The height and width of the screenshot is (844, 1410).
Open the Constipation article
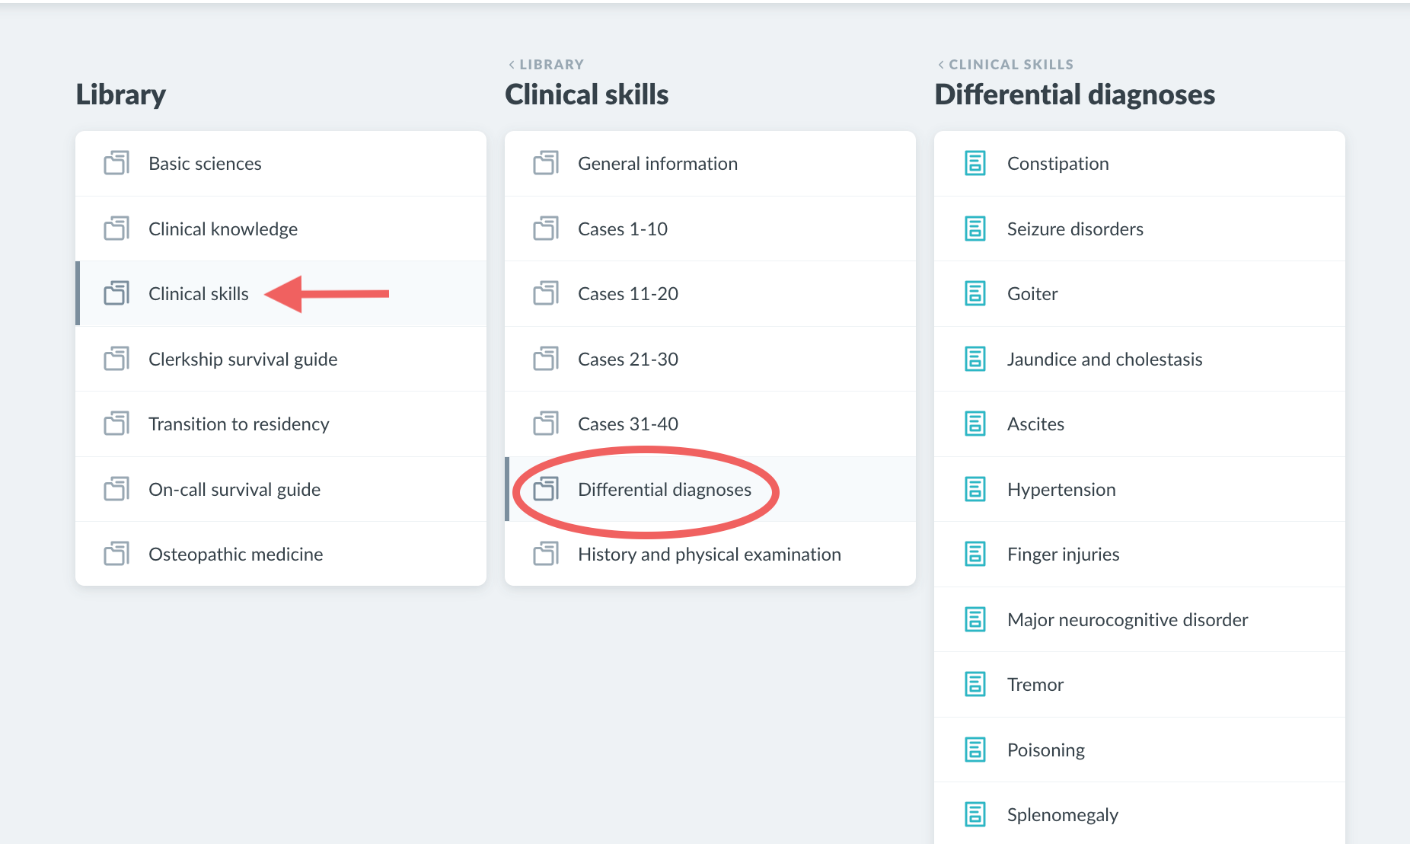tap(1140, 164)
